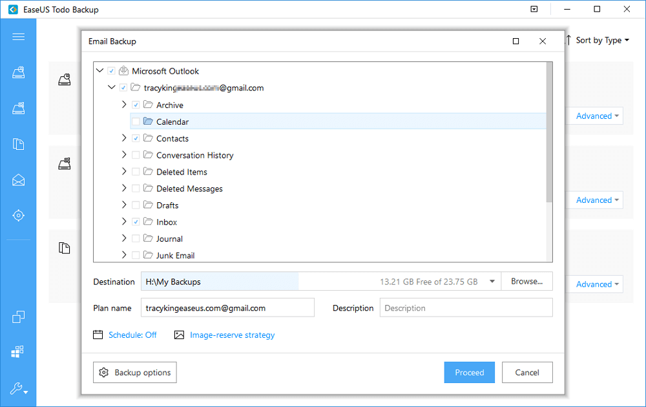Click the Schedule calendar icon
The image size is (646, 407).
coord(98,335)
